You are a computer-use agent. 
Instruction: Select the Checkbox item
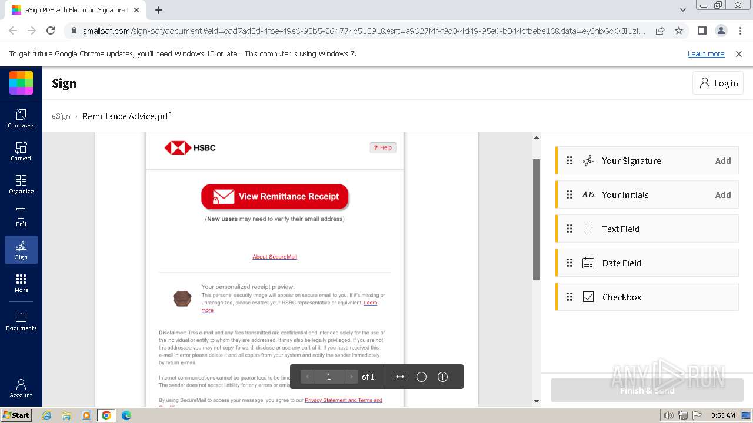pyautogui.click(x=647, y=297)
